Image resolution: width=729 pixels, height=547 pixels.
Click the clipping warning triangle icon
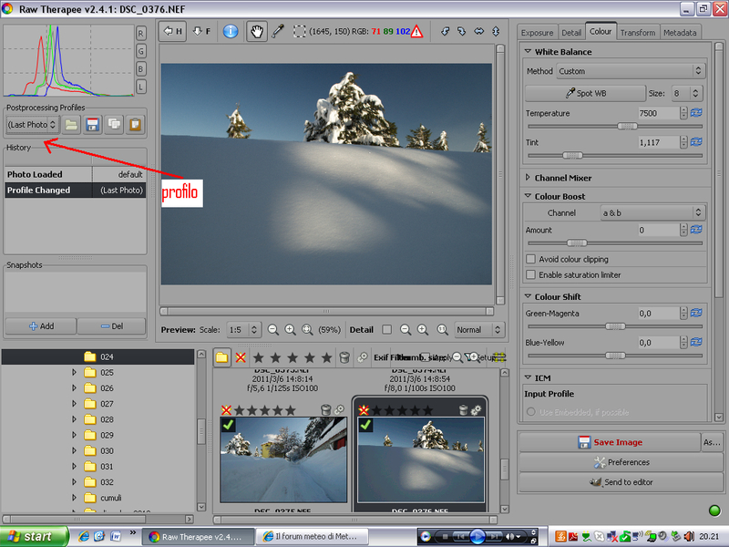[x=416, y=31]
